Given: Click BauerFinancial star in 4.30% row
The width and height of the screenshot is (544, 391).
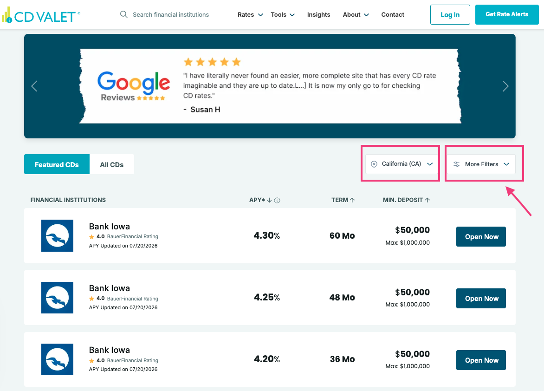Looking at the screenshot, I should [91, 237].
